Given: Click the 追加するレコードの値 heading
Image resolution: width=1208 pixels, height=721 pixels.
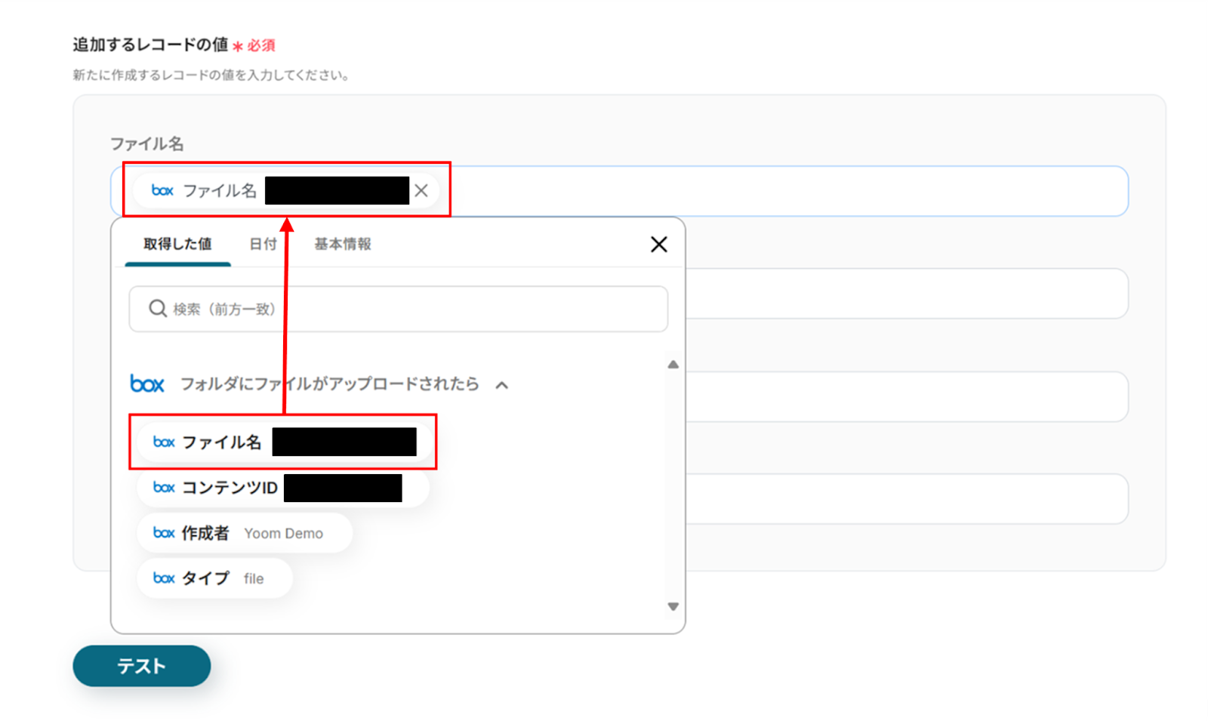Looking at the screenshot, I should click(150, 45).
